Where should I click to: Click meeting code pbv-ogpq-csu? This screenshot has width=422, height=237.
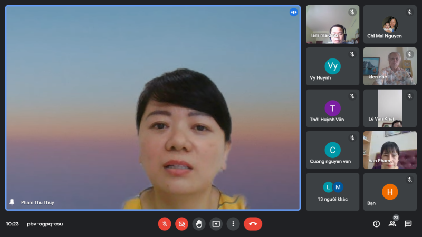coord(45,224)
